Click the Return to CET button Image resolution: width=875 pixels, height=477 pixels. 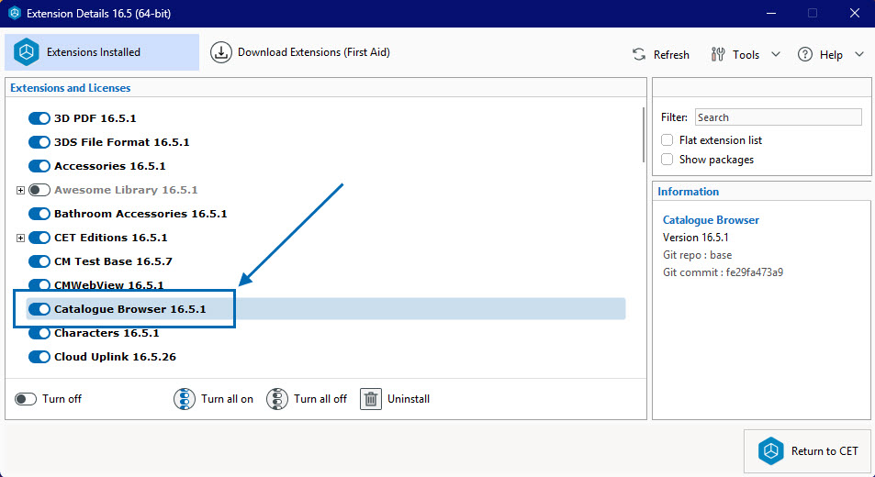click(807, 450)
